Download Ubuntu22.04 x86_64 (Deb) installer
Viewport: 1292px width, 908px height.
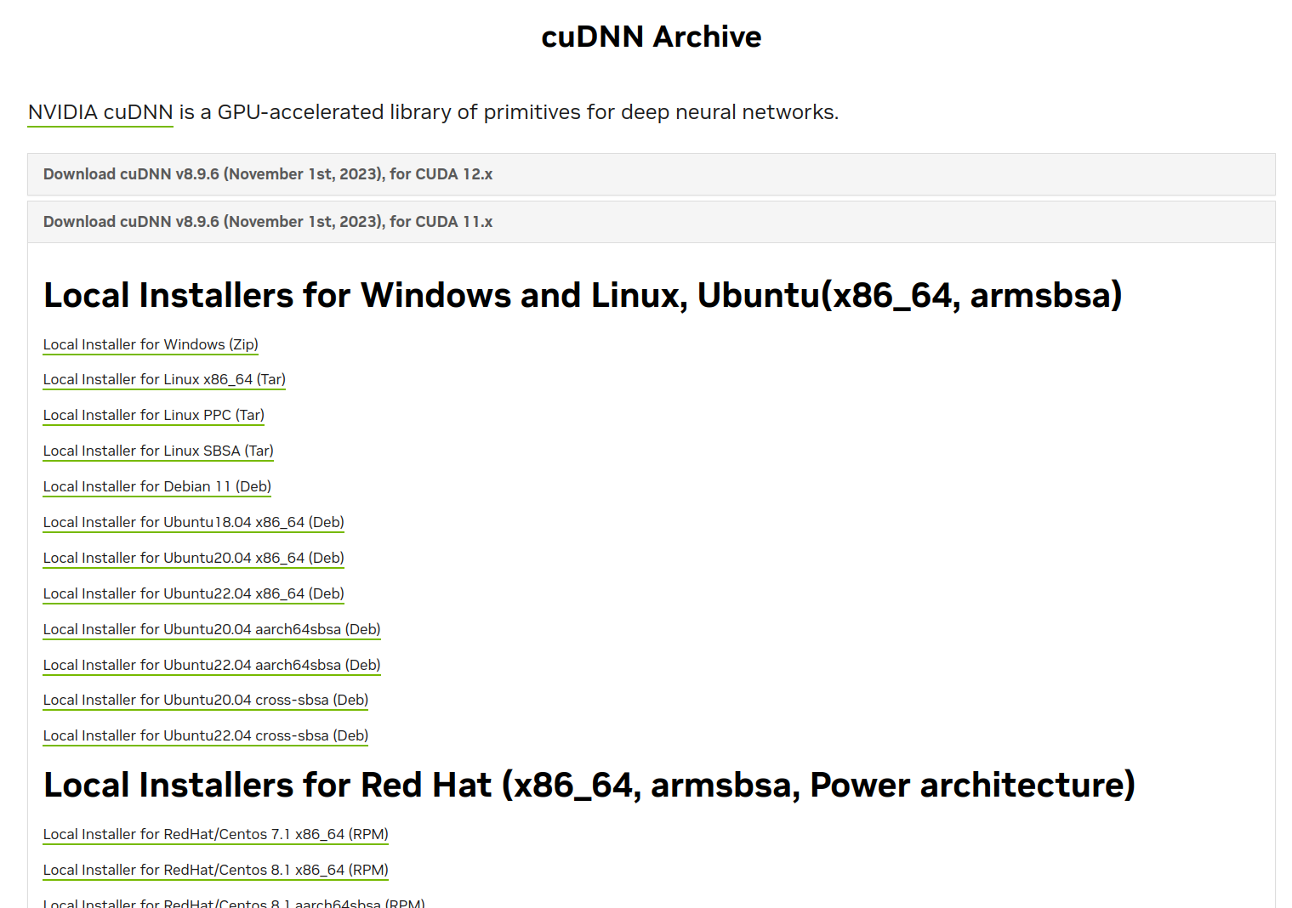coord(194,593)
